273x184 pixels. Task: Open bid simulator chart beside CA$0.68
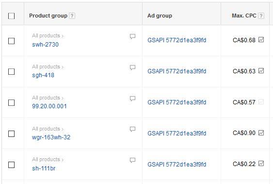[x=261, y=40]
